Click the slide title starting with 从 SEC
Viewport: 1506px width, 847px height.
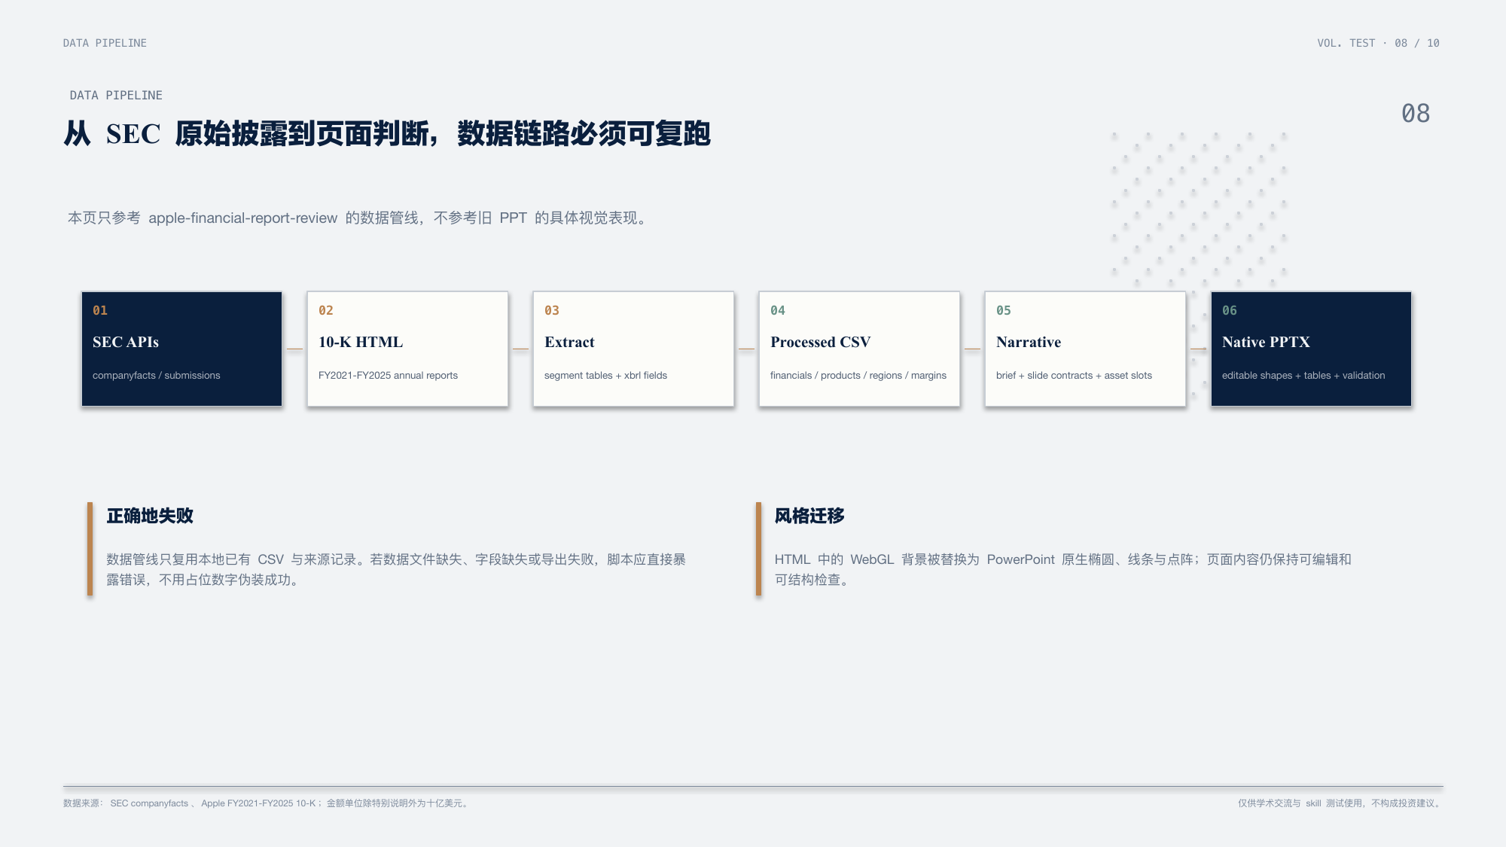(x=387, y=134)
